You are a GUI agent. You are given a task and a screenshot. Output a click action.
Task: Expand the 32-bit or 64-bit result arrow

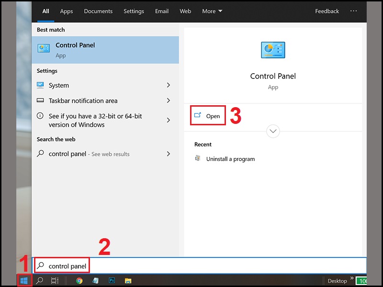click(169, 120)
